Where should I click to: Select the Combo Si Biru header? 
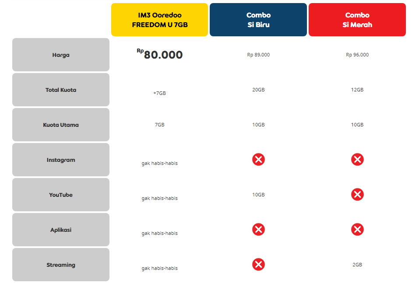click(258, 20)
